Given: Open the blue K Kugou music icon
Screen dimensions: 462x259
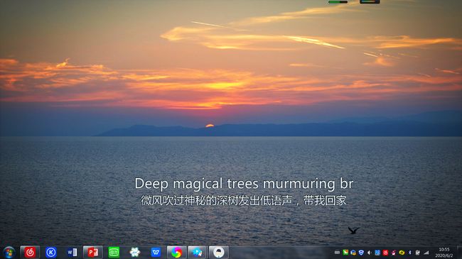Looking at the screenshot, I should click(x=51, y=252).
